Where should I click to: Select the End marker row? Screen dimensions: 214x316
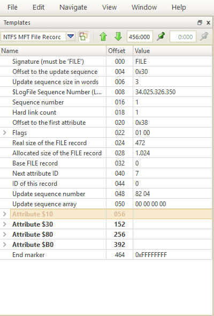click(x=106, y=255)
